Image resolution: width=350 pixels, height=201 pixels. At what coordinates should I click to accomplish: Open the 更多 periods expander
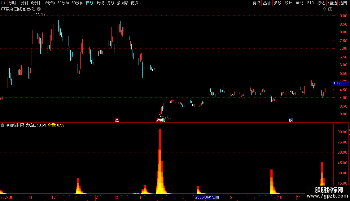[x=136, y=3]
